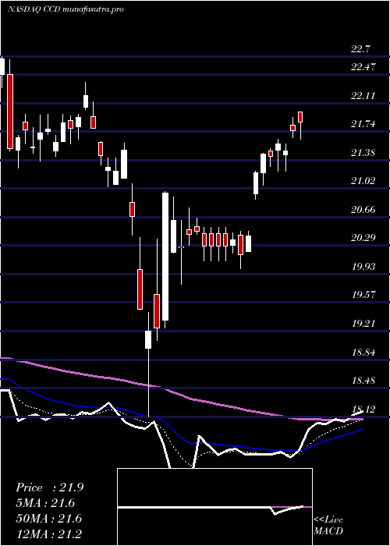Viewport: 390px width, 546px height.
Task: Click the 18.12 price level label
Action: coord(363,409)
